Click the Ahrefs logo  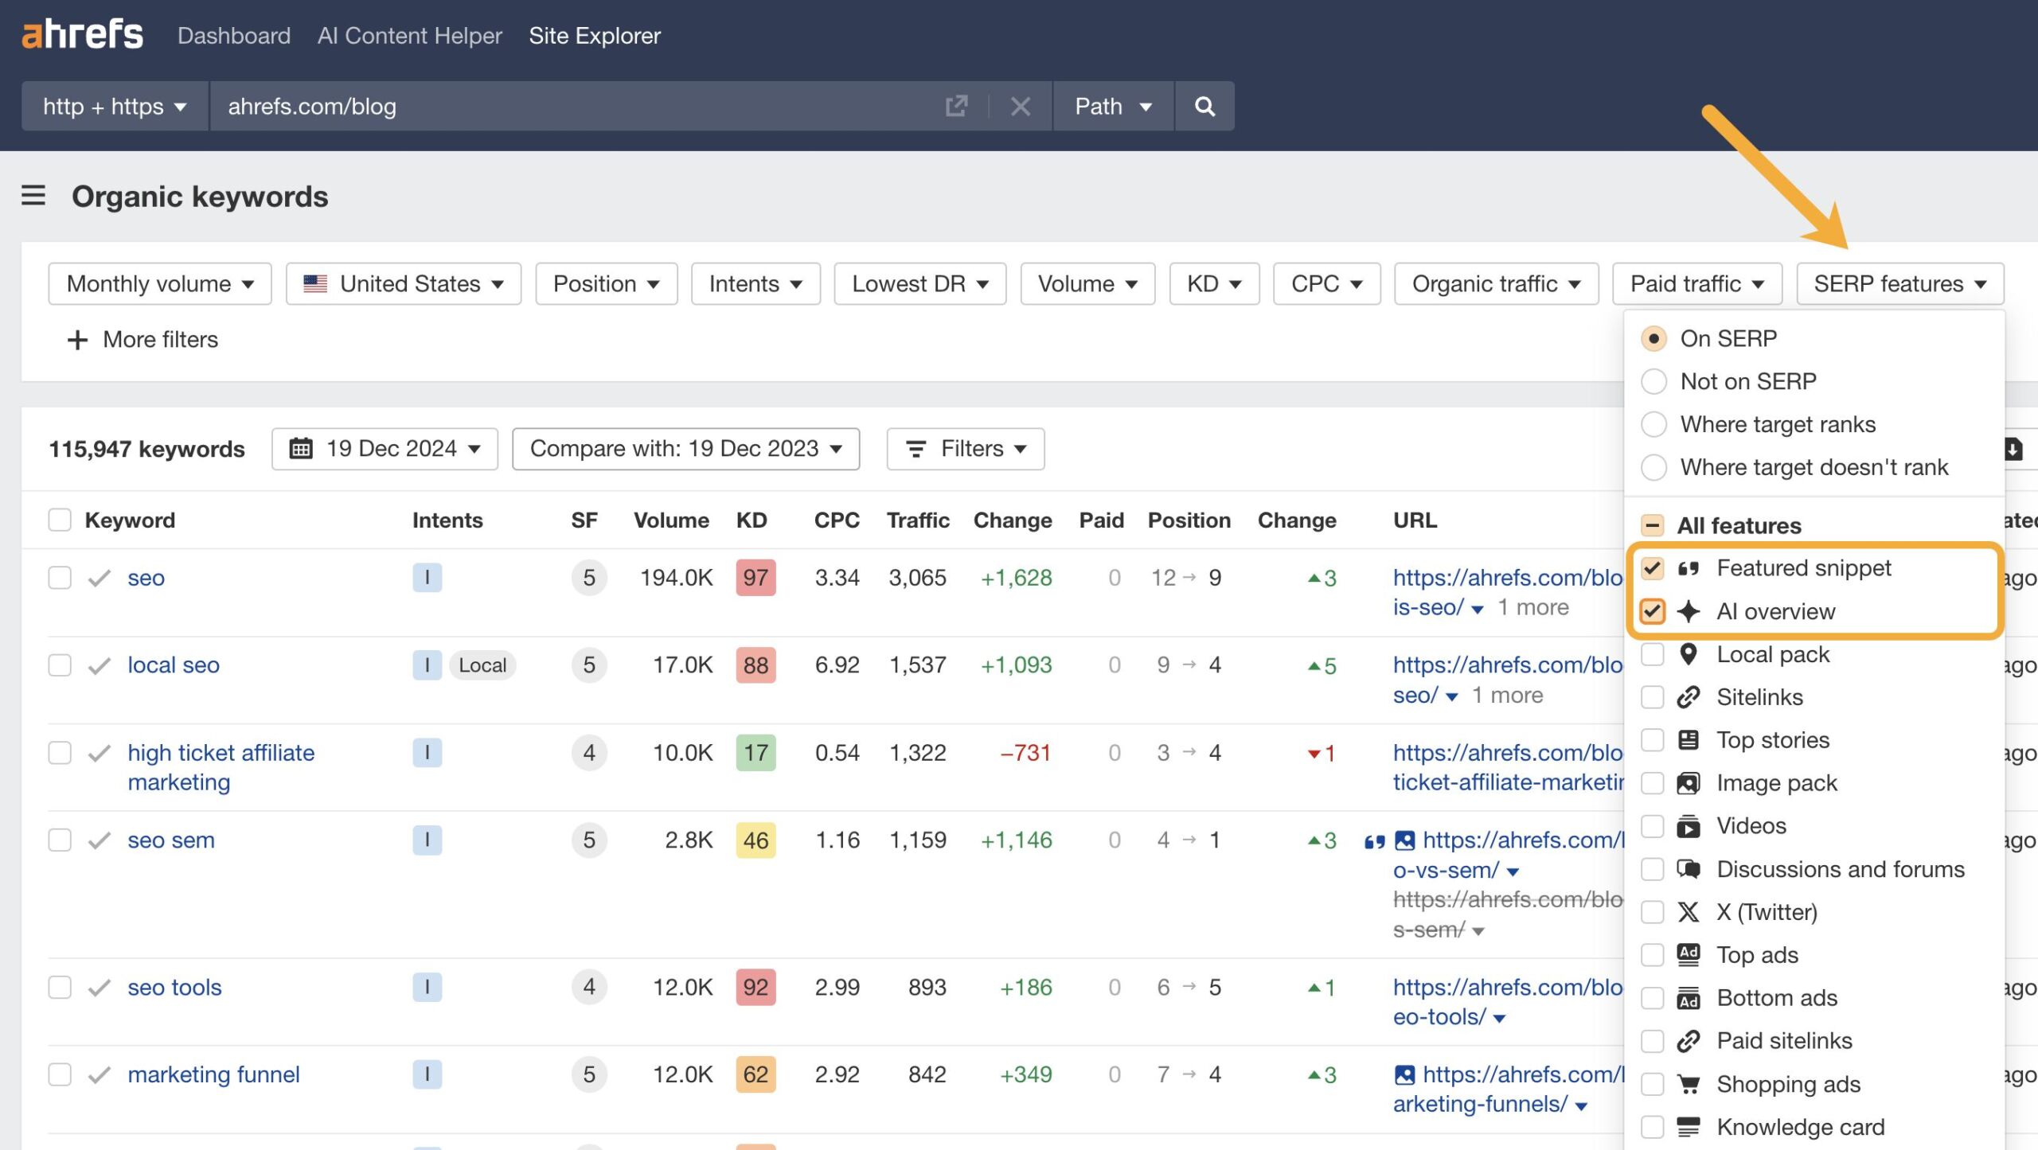click(82, 35)
